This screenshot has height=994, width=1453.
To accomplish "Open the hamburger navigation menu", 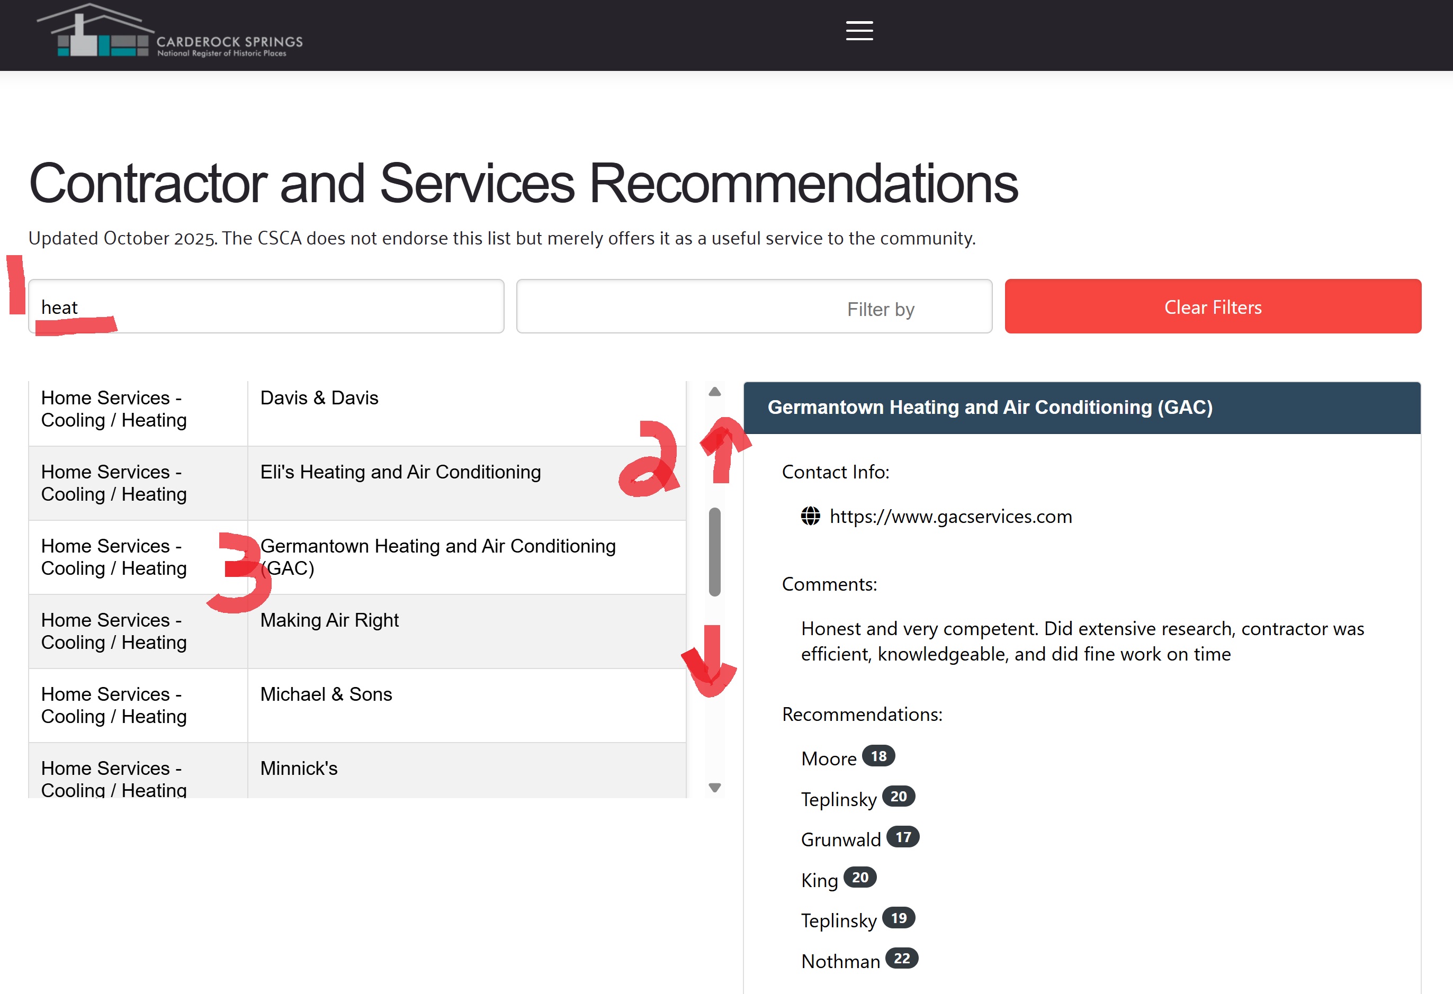I will (859, 31).
